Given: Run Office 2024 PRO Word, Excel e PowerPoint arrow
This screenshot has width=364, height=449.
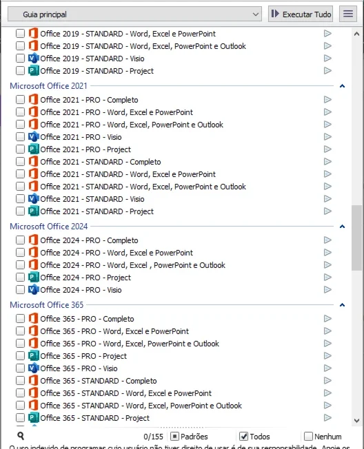Looking at the screenshot, I should pos(327,253).
